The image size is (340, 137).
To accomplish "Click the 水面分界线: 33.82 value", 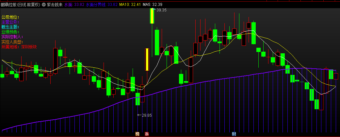I will [x=102, y=5].
